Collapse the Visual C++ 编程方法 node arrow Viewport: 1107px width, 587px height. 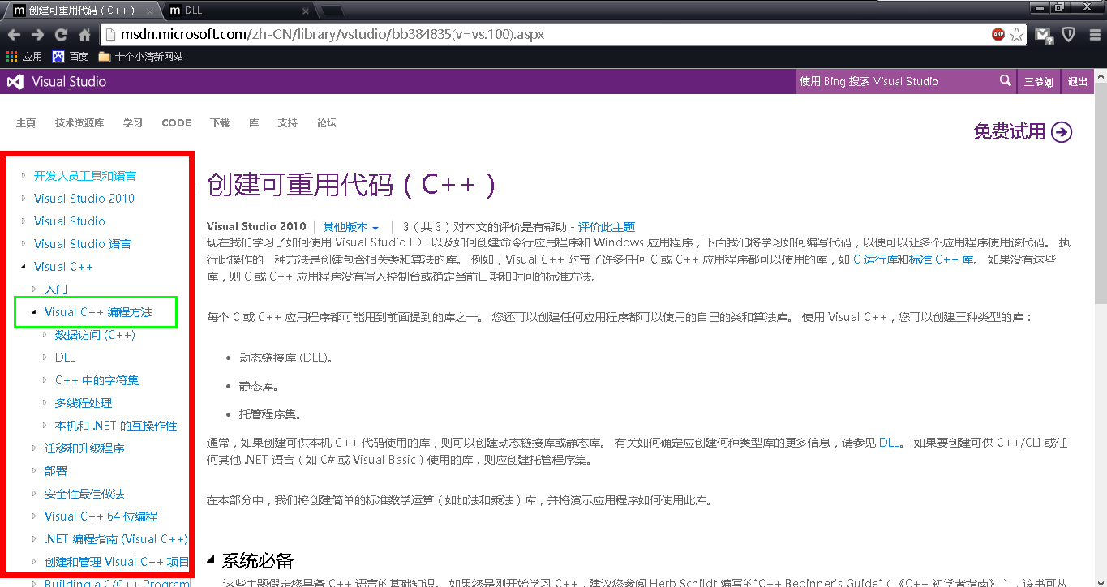click(34, 312)
